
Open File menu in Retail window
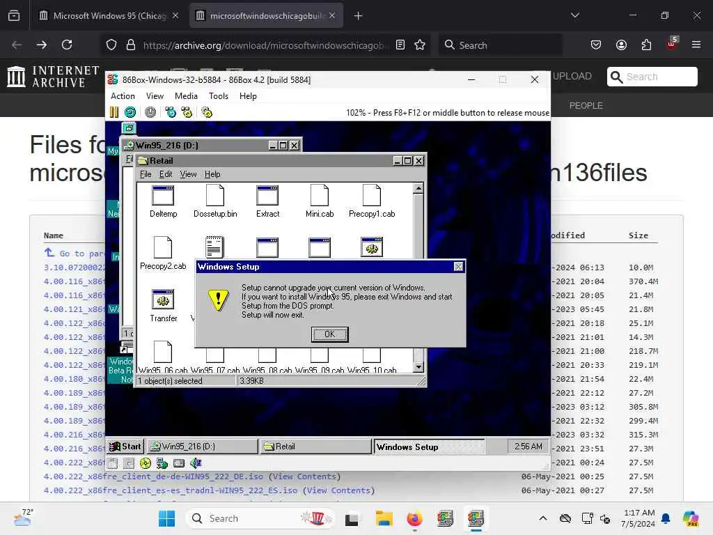(x=146, y=174)
